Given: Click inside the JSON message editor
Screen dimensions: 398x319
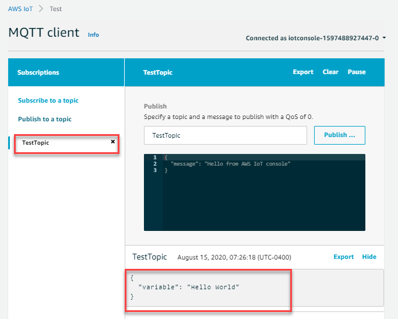Looking at the screenshot, I should point(262,198).
